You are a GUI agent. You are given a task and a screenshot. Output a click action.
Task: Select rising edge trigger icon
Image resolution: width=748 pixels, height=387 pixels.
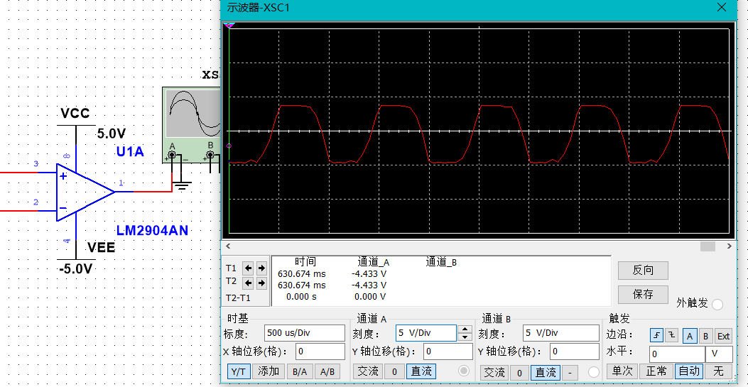pos(657,336)
